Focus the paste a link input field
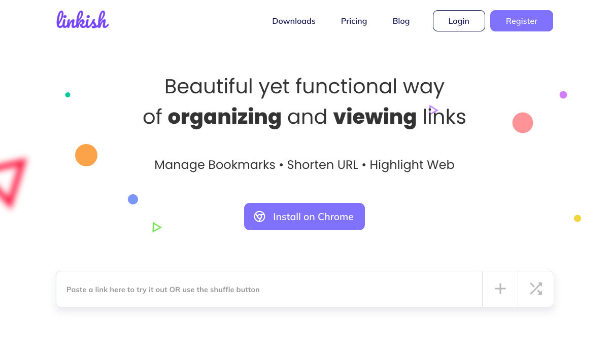The width and height of the screenshot is (609, 354). click(x=269, y=289)
